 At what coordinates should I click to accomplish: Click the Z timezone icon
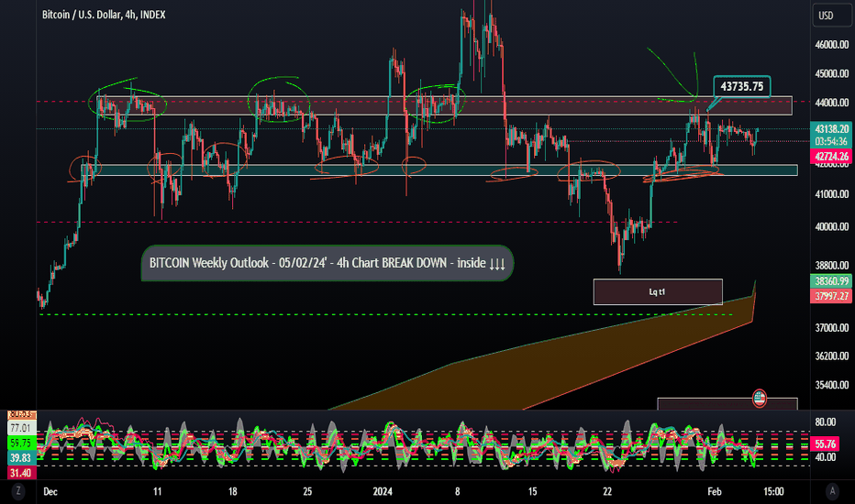18,491
